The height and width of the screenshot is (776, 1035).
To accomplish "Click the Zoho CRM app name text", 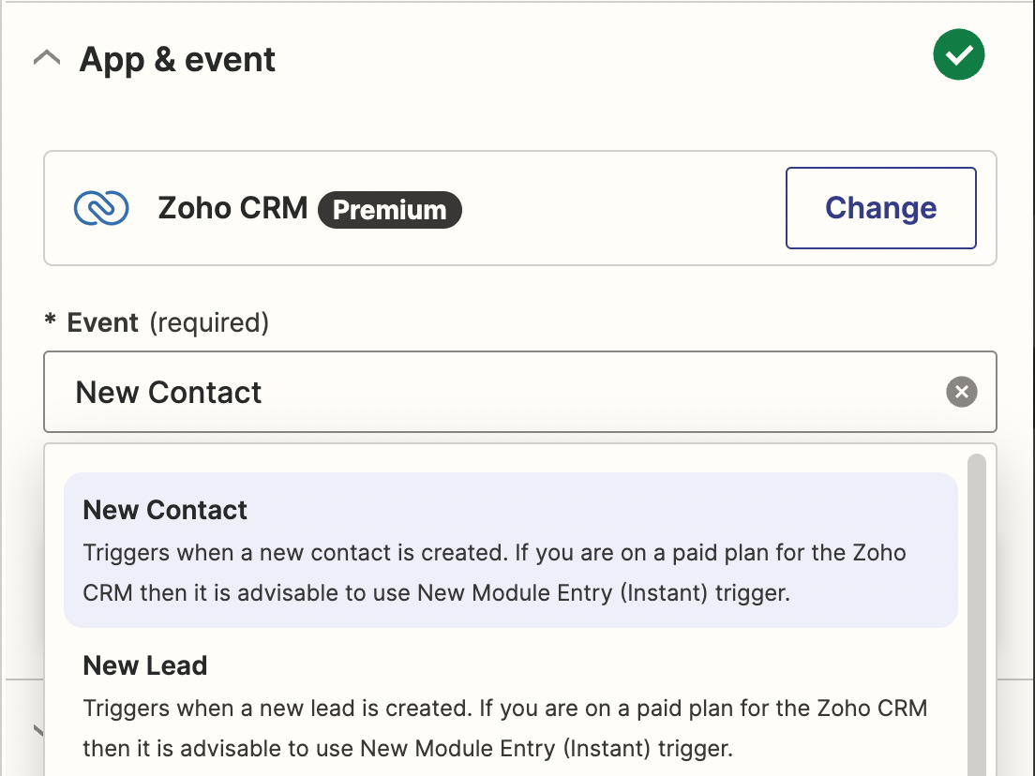I will [x=232, y=208].
